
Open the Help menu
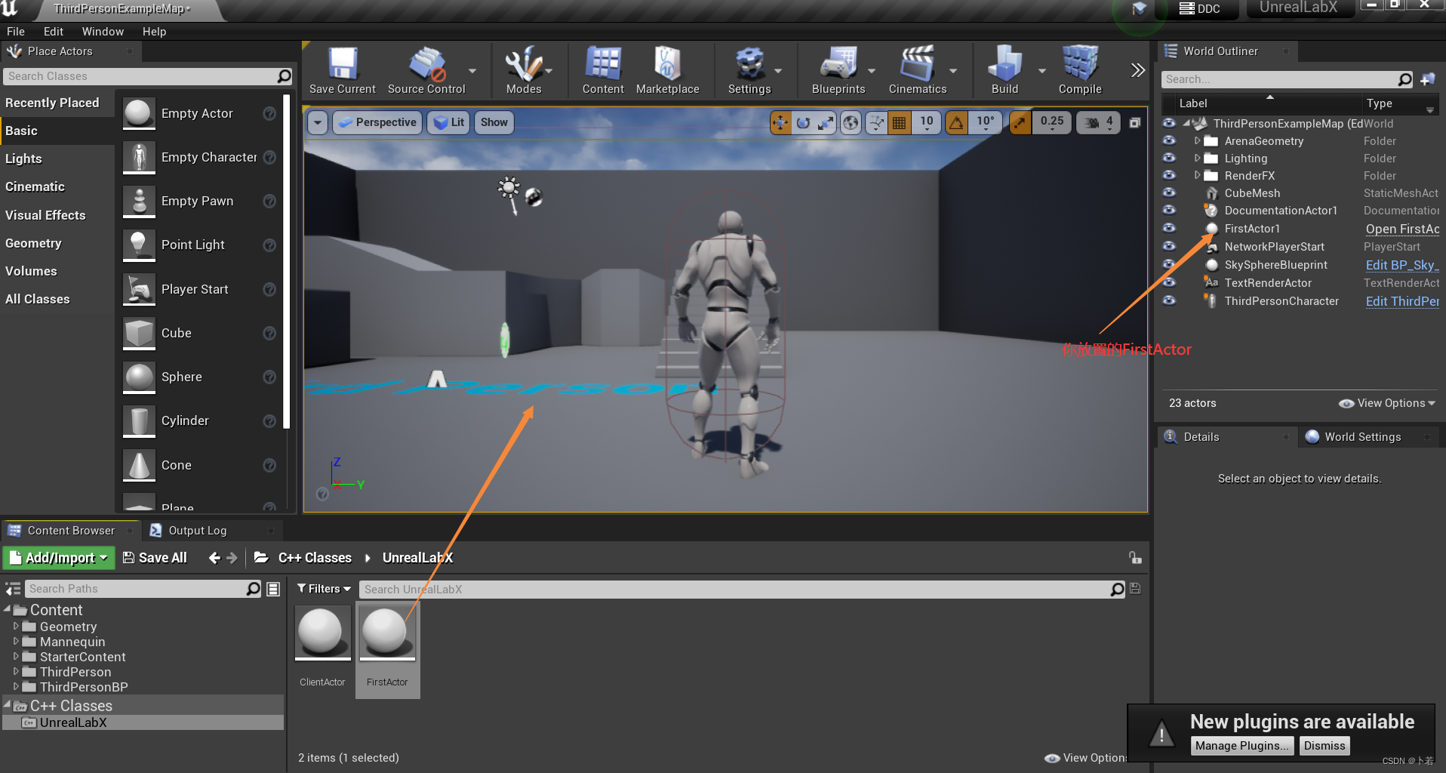(154, 32)
